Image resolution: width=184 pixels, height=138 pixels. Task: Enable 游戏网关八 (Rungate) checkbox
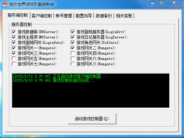[x=73, y=64]
